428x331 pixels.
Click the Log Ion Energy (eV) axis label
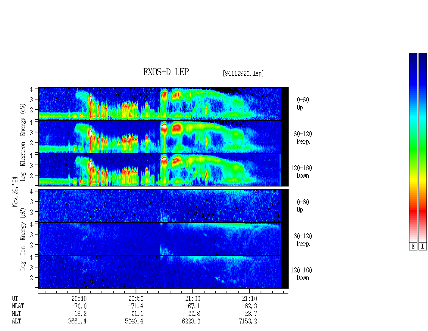[x=23, y=239]
